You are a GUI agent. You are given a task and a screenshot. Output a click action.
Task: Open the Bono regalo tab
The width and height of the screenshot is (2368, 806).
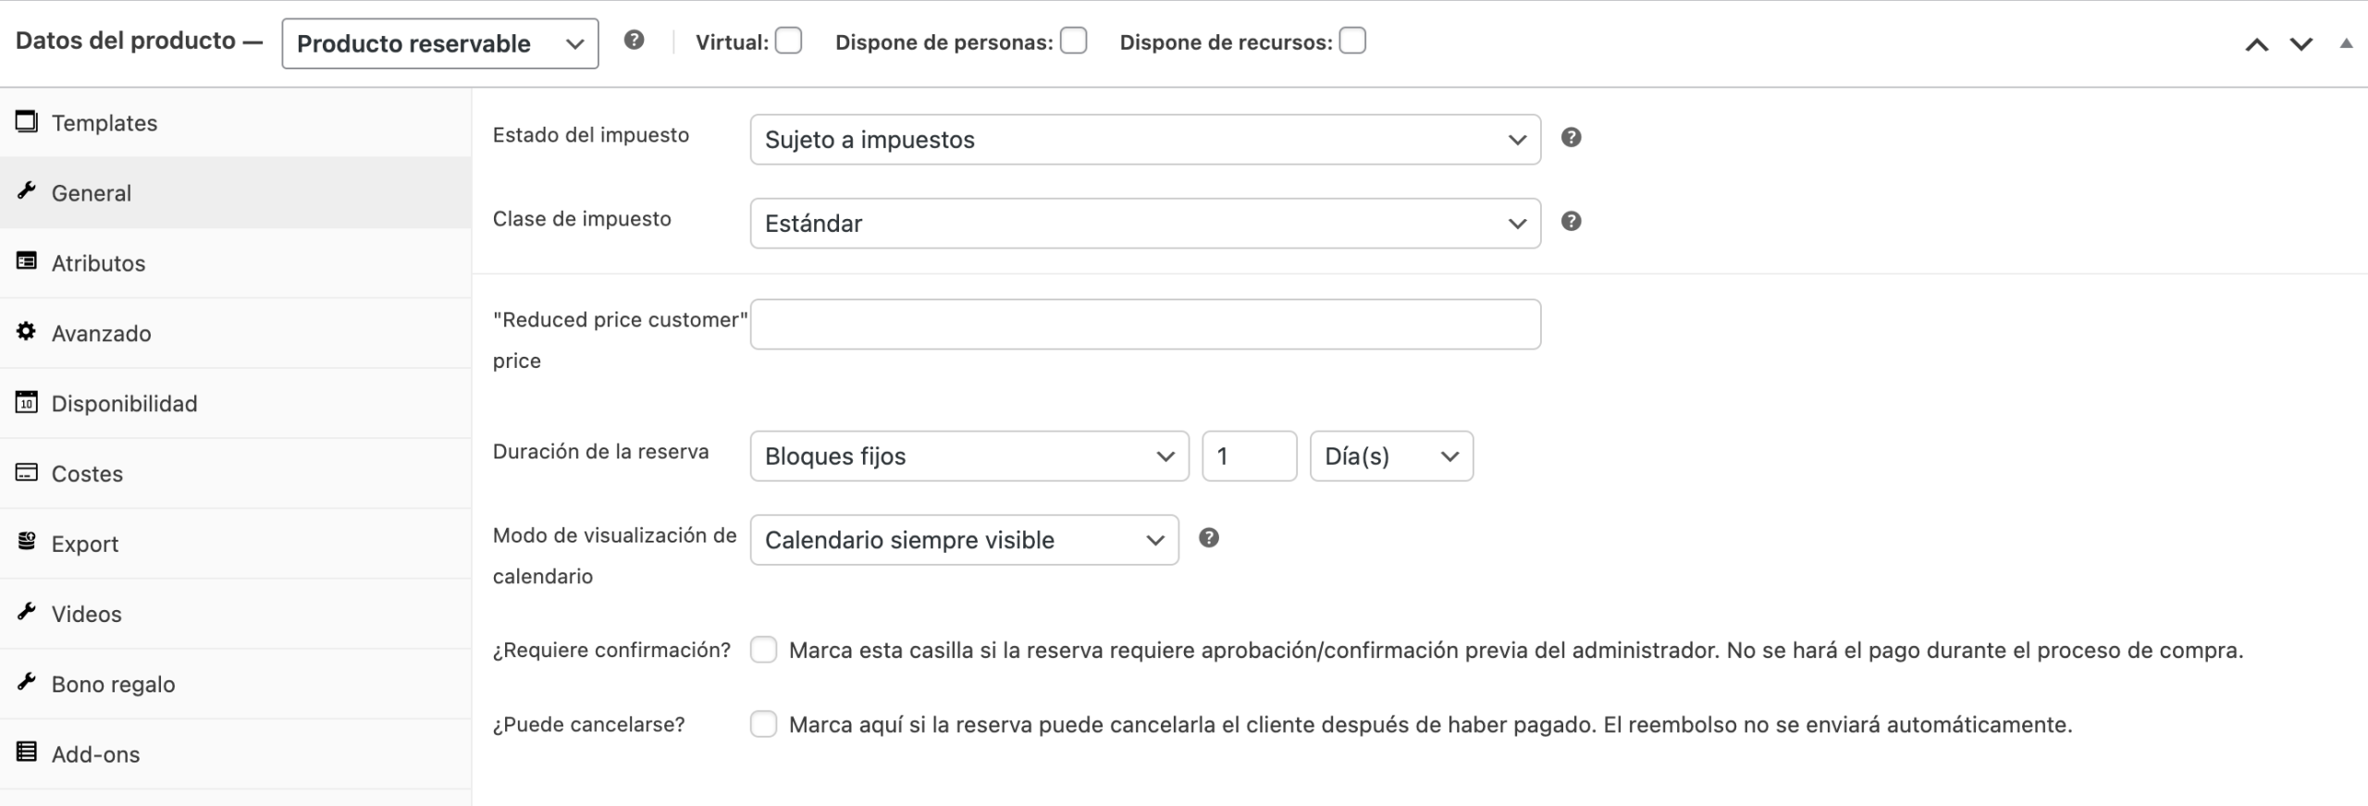coord(113,684)
